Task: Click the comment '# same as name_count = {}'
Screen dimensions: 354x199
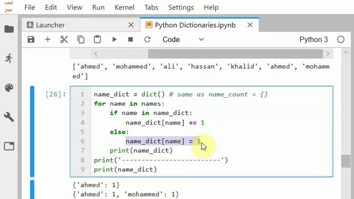Action: 218,95
